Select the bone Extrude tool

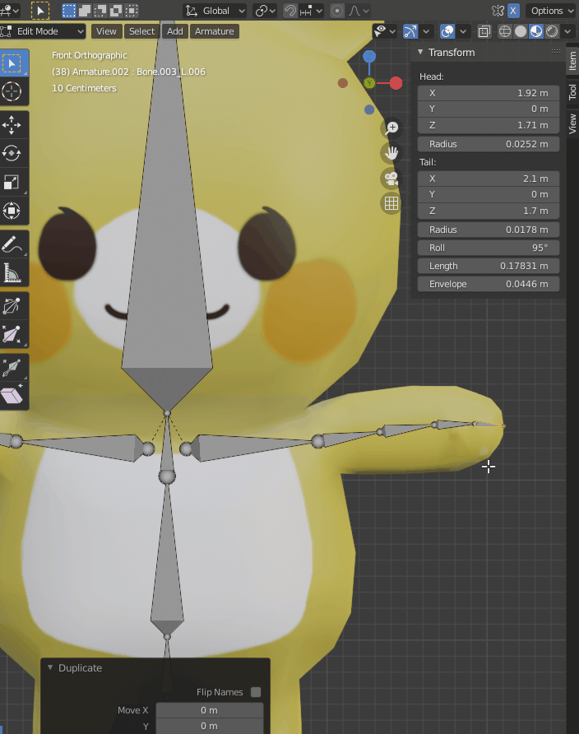point(12,368)
